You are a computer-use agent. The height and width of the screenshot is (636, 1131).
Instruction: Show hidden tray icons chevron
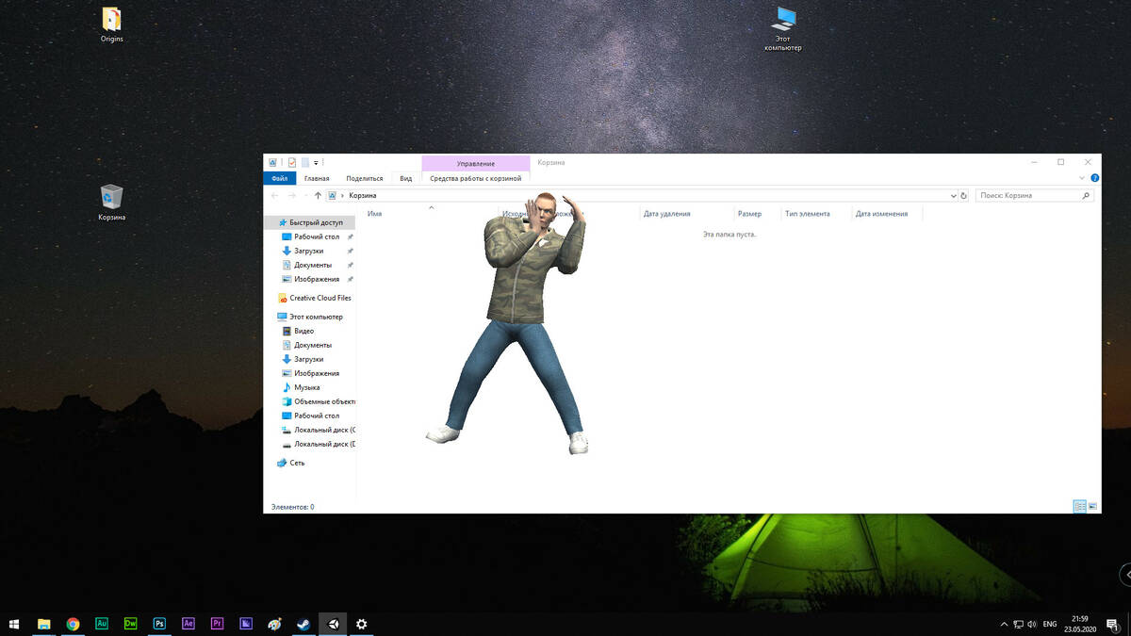coord(1004,624)
